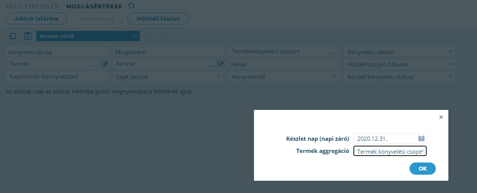Open the Mentett szűrők dropdown
The width and height of the screenshot is (477, 193).
(88, 36)
